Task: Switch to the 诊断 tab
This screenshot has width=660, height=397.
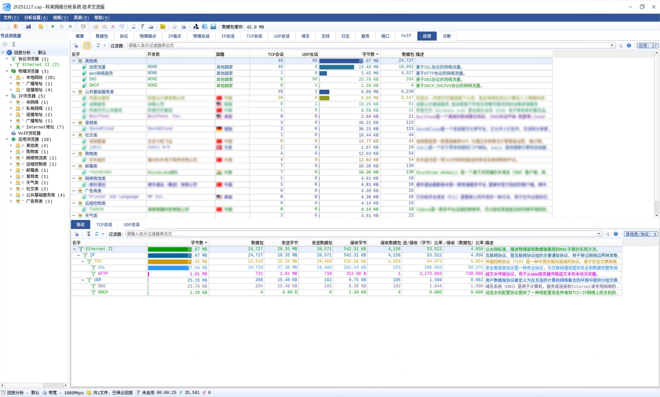Action: pos(447,36)
